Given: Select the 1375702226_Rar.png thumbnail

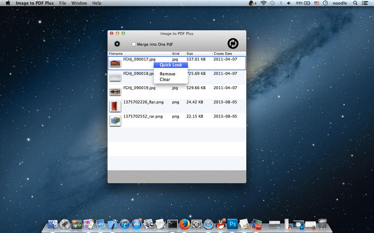Looking at the screenshot, I should coord(115,106).
